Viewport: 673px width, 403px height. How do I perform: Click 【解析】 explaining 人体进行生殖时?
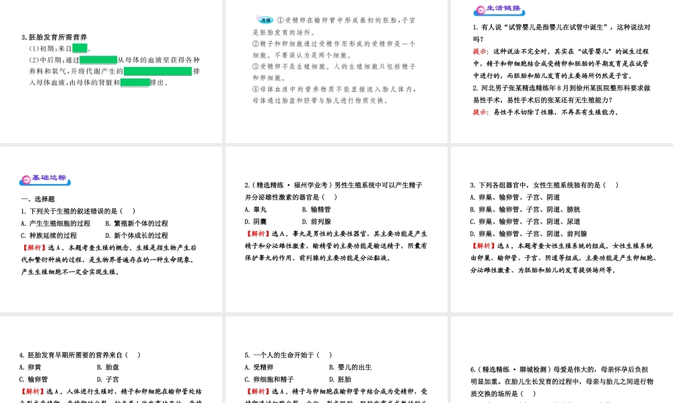pos(32,392)
